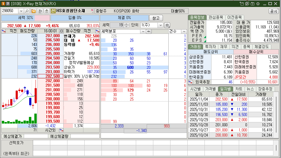Image resolution: width=281 pixels, height=158 pixels.
Task: Click the stock code input field 298050
Action: 10,11
